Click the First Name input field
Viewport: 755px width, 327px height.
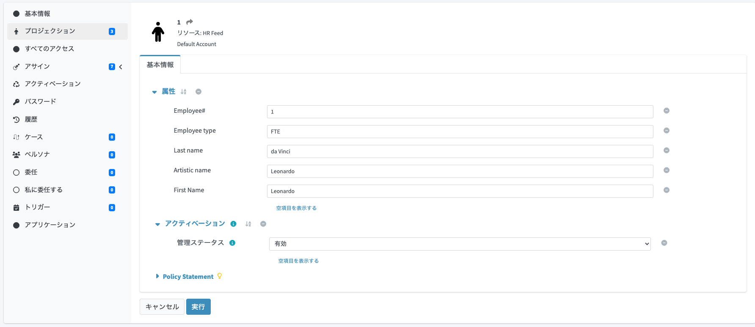coord(460,191)
